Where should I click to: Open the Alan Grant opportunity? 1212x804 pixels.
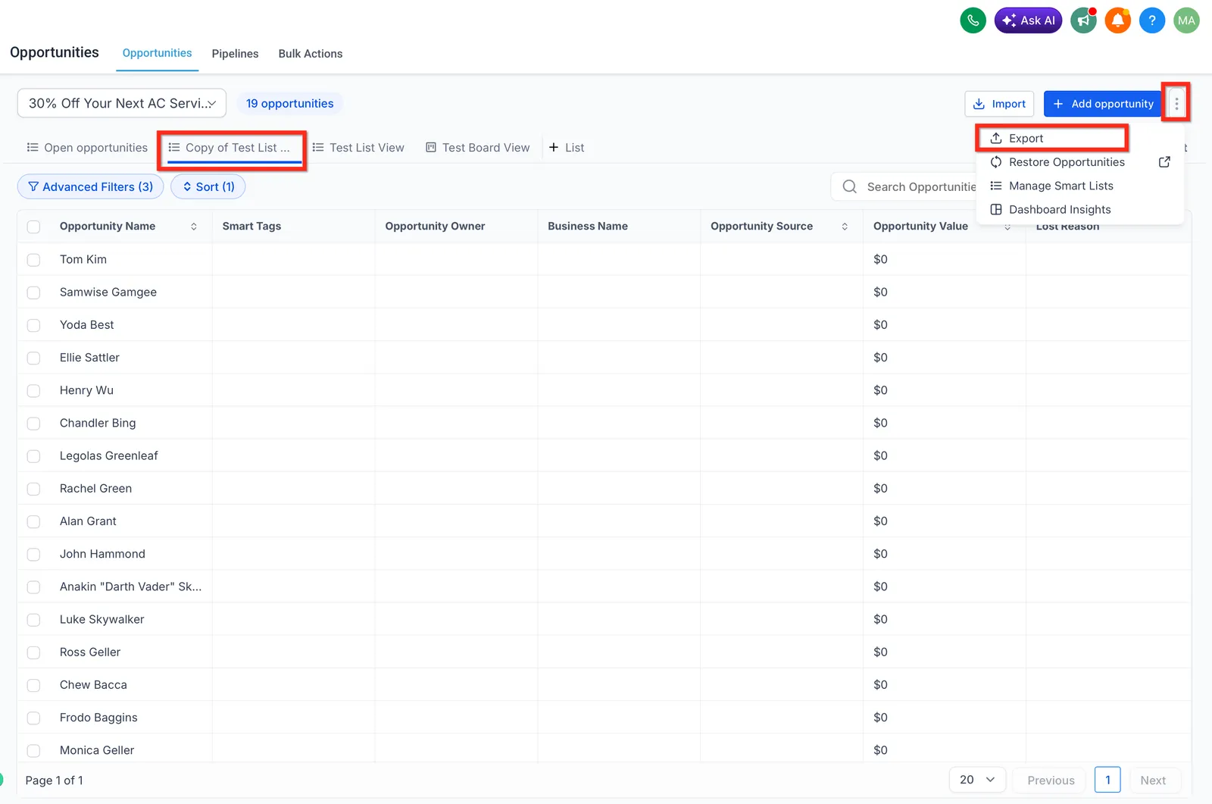pyautogui.click(x=88, y=521)
